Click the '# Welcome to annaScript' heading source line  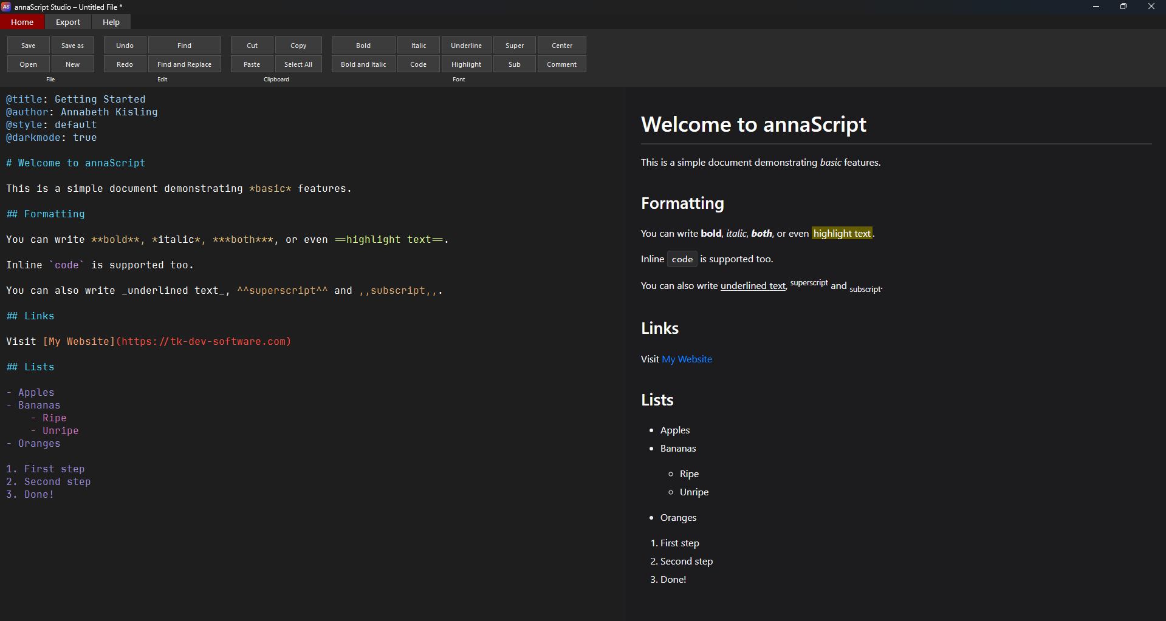pyautogui.click(x=76, y=163)
